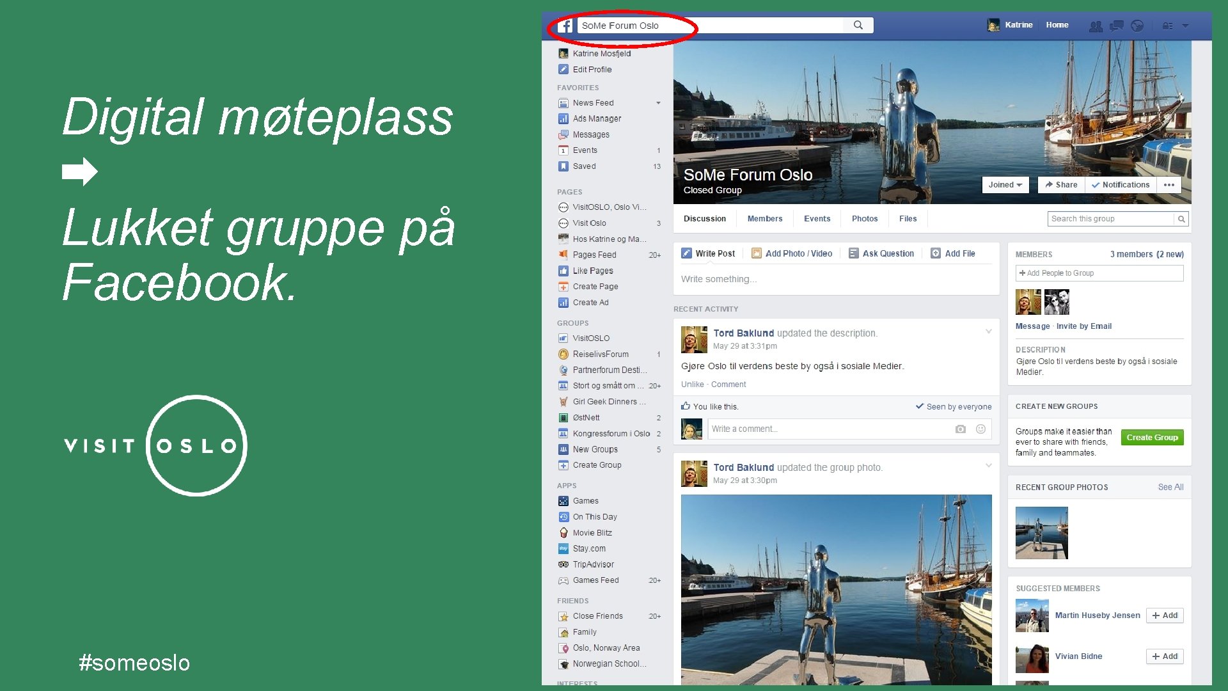
Task: Open friend requests icon in top bar
Action: point(1096,26)
